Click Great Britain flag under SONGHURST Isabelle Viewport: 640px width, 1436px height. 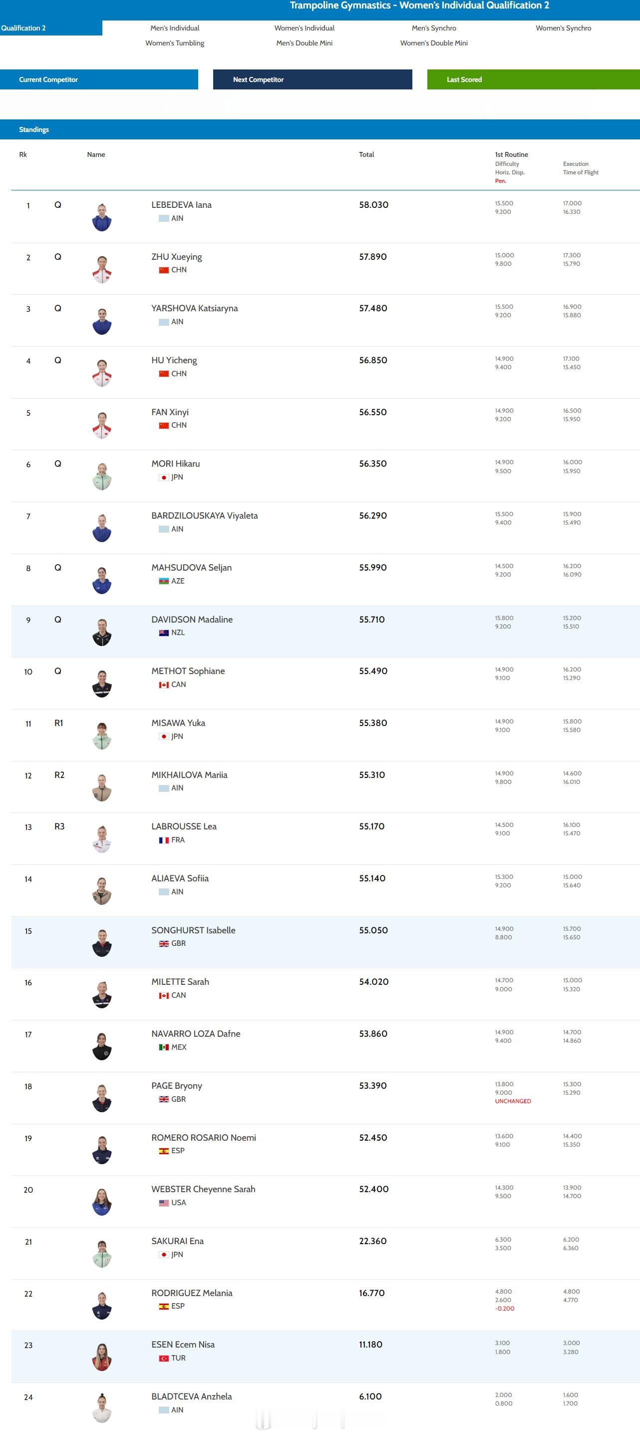164,944
